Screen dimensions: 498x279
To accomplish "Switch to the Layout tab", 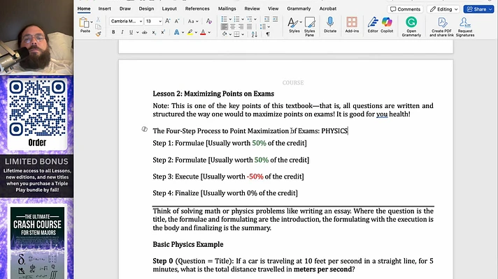I will (169, 8).
